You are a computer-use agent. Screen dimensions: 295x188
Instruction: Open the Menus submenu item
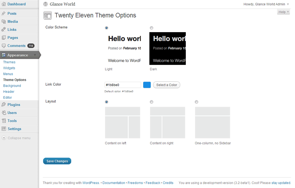(x=8, y=74)
